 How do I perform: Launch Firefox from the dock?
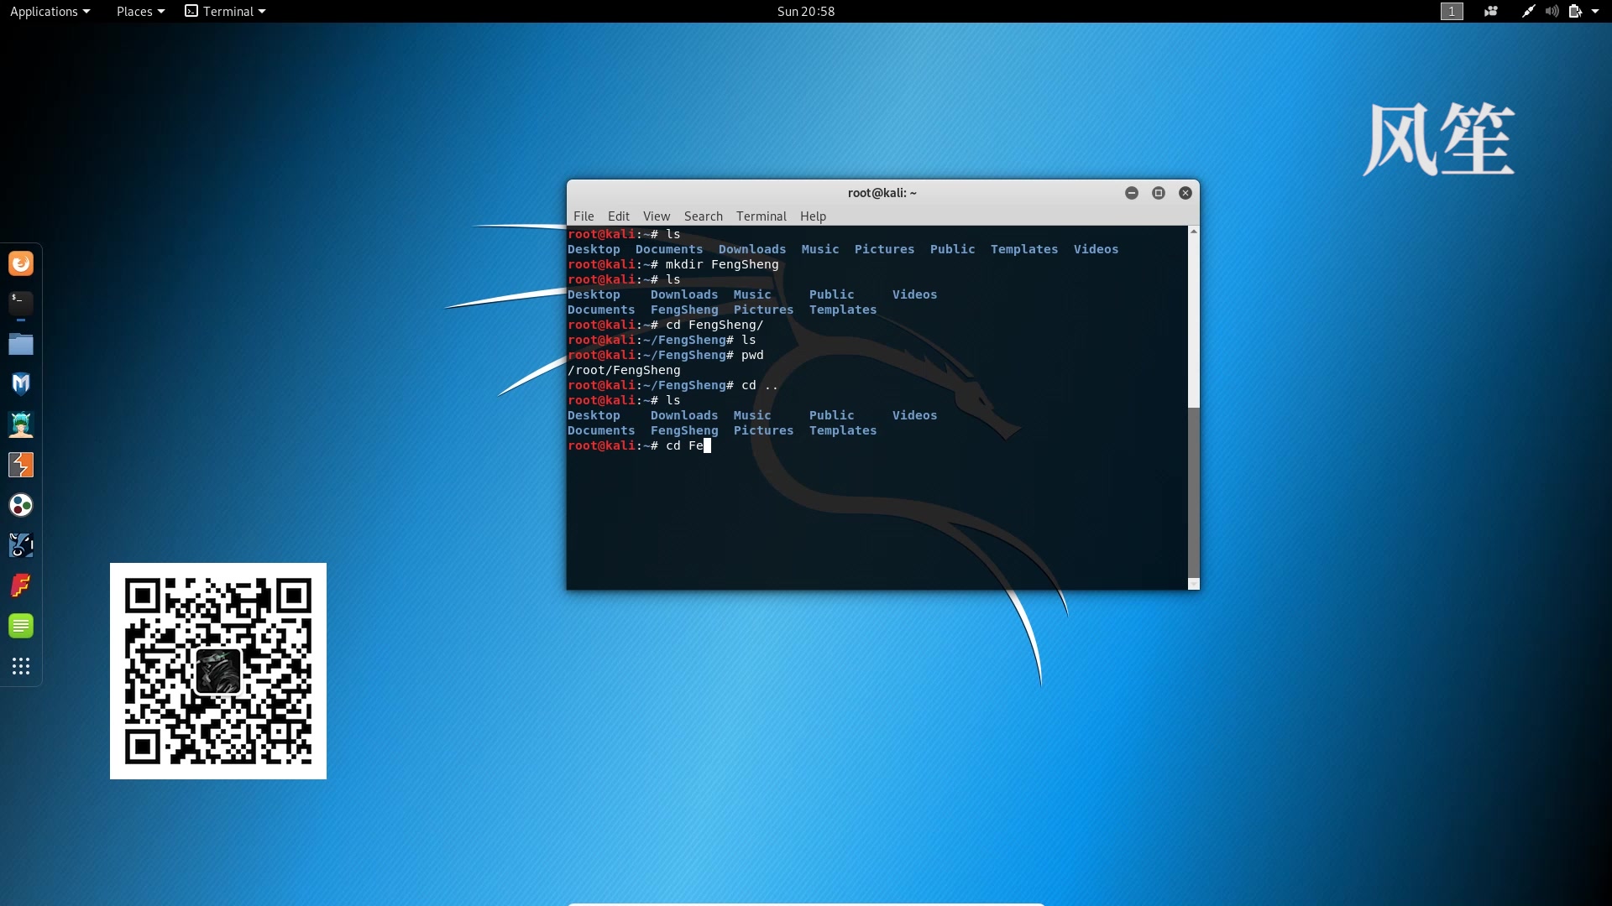(x=21, y=263)
